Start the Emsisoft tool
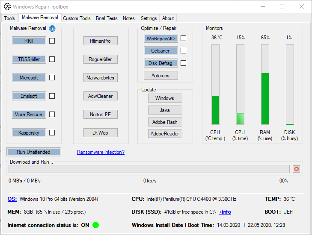The height and width of the screenshot is (235, 312). point(29,96)
